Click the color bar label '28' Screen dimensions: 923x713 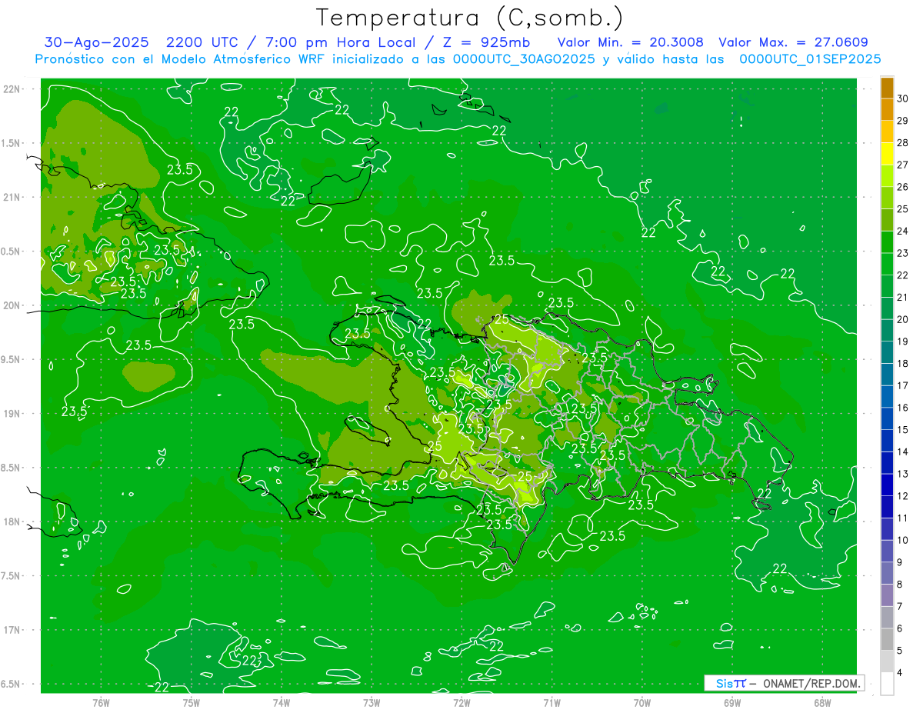pos(903,142)
